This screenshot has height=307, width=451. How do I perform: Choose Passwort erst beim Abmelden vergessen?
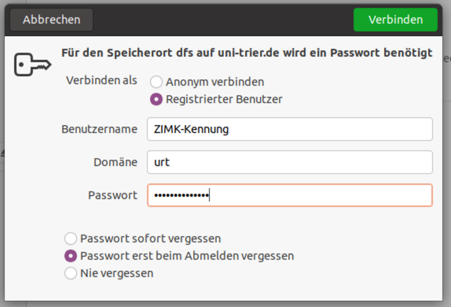click(x=70, y=256)
